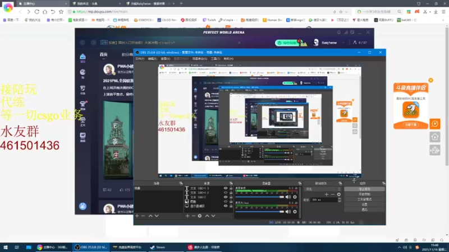Go to browser home page icon
Viewport: 449px width, 252px height.
click(45, 12)
